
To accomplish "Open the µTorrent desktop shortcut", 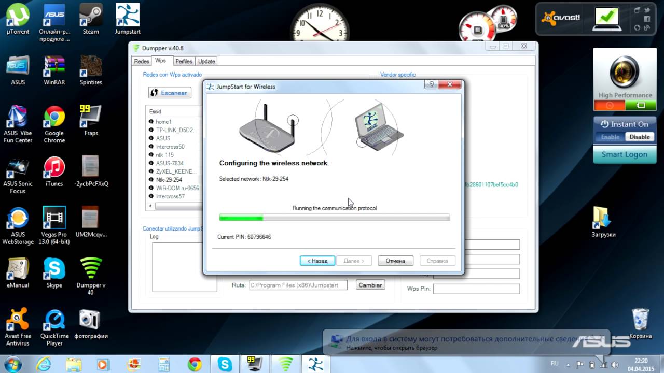I will (x=18, y=19).
